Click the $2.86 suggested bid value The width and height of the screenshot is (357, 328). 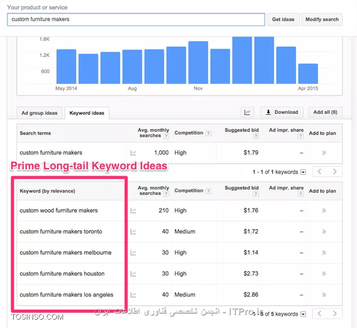click(251, 295)
